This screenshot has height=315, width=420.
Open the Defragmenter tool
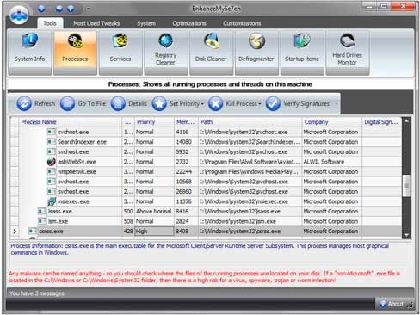[256, 52]
